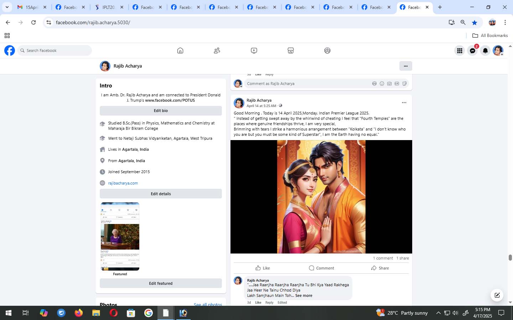Open Chrome tab search dropdown
Screen dimensions: 513x320
click(7, 7)
